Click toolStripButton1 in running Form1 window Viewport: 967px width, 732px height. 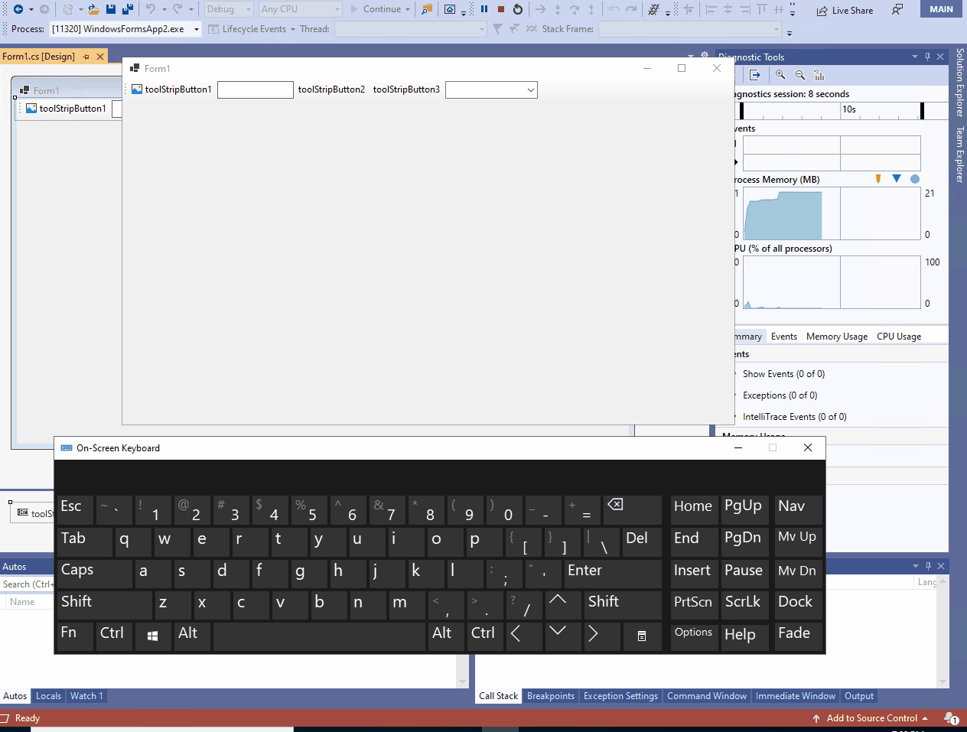pos(171,89)
